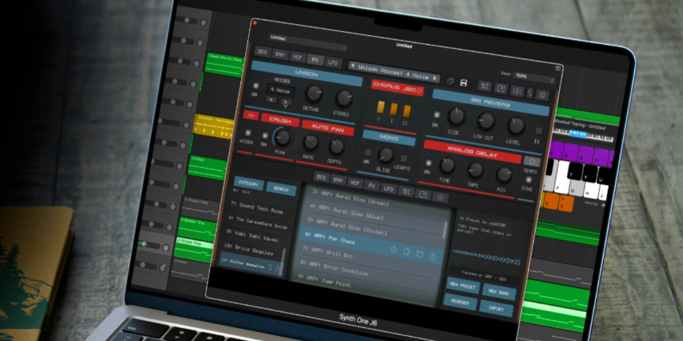The width and height of the screenshot is (683, 341).
Task: Open the LFO tab in the lower row
Action: 389,188
